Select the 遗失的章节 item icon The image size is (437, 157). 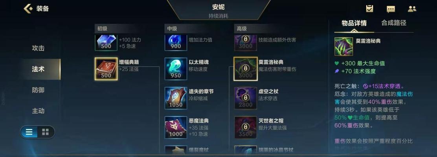click(x=176, y=98)
